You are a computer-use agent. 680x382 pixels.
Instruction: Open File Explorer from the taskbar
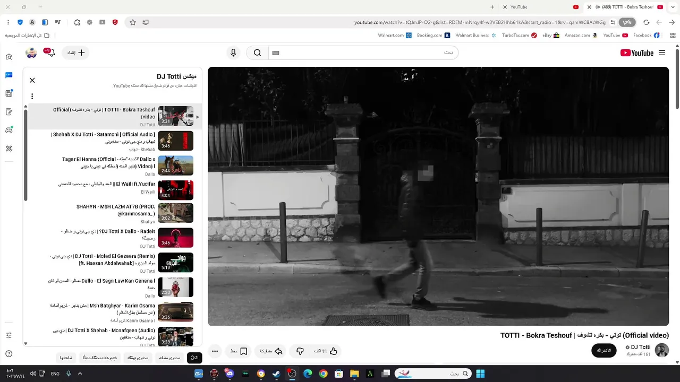pos(354,374)
